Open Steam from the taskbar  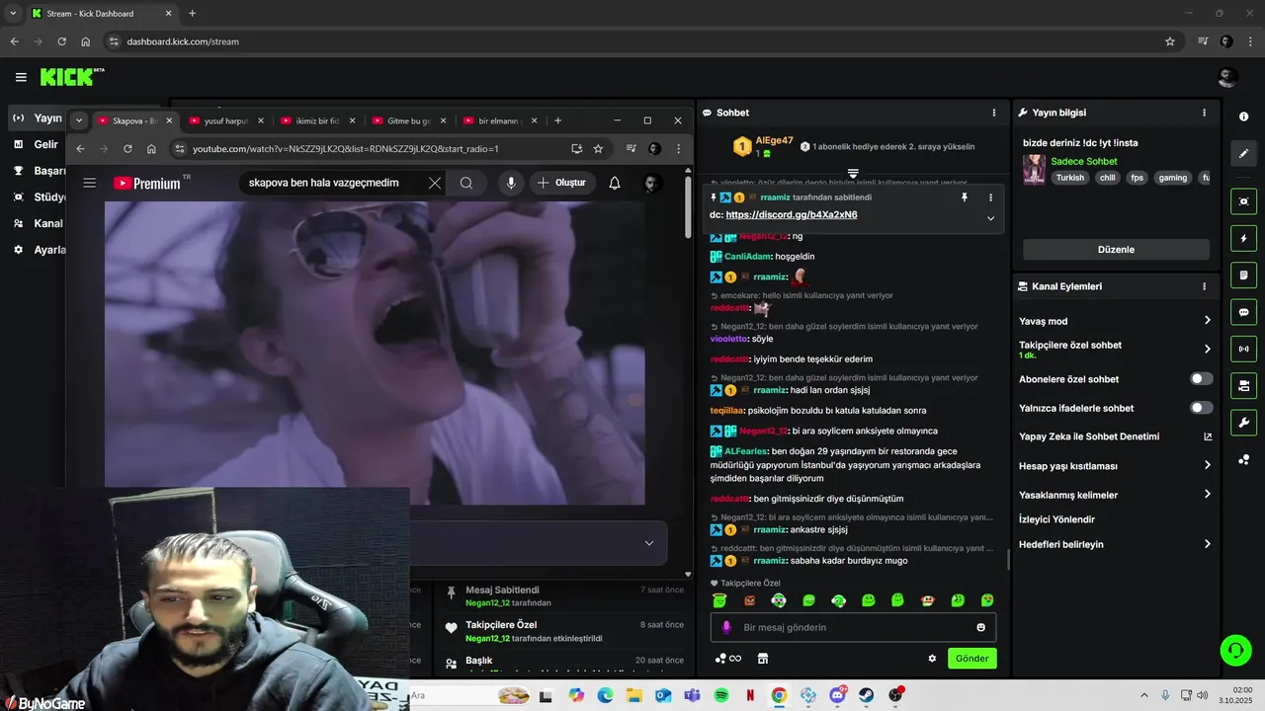pos(866,695)
